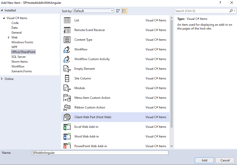Click the template list scroll up arrow
Viewport: 237px width, 165px height.
point(171,18)
